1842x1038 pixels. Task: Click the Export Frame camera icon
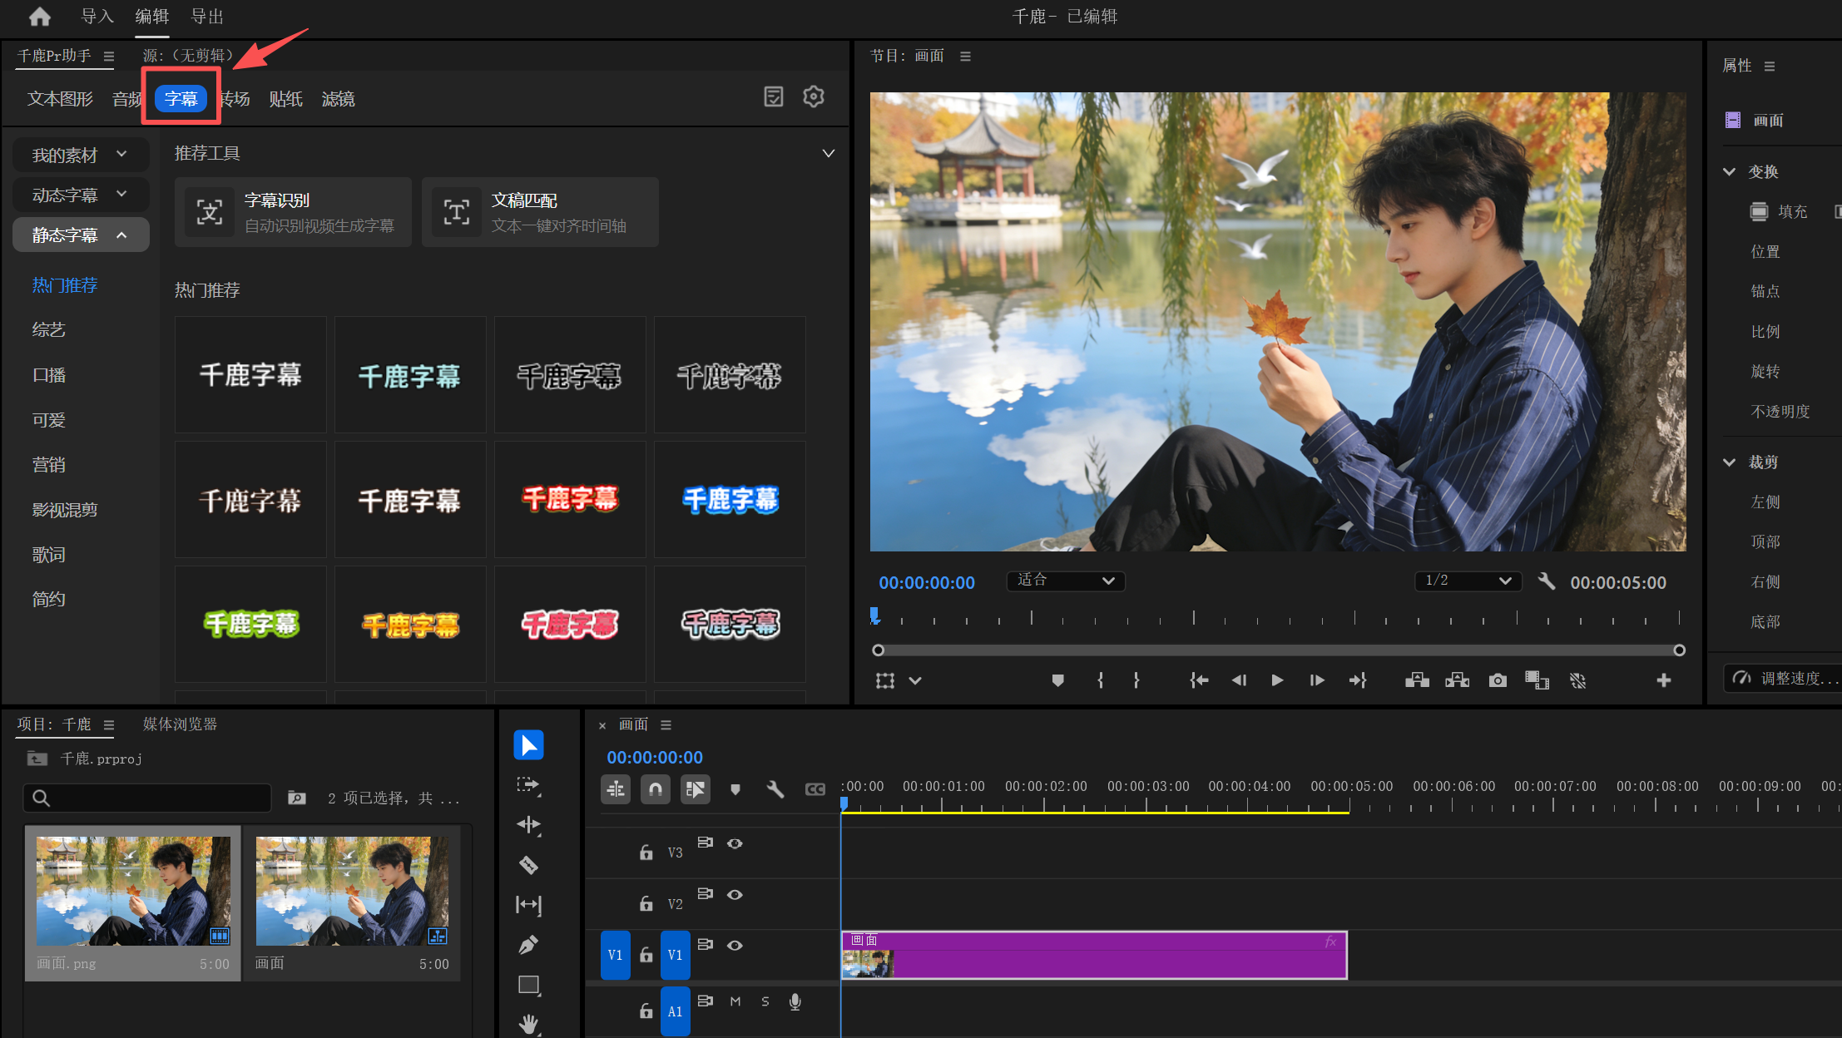(x=1498, y=680)
